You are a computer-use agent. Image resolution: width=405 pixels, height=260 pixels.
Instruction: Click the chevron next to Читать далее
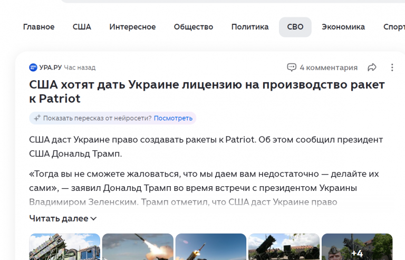coord(93,219)
